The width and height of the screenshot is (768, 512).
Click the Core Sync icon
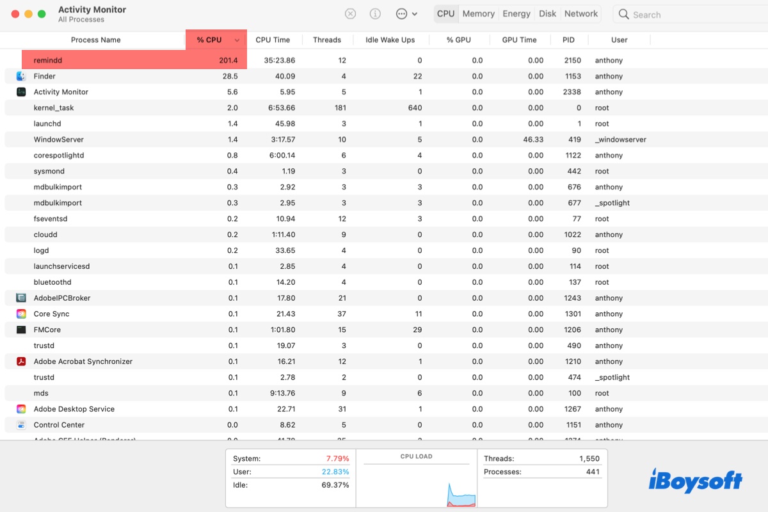coord(21,314)
